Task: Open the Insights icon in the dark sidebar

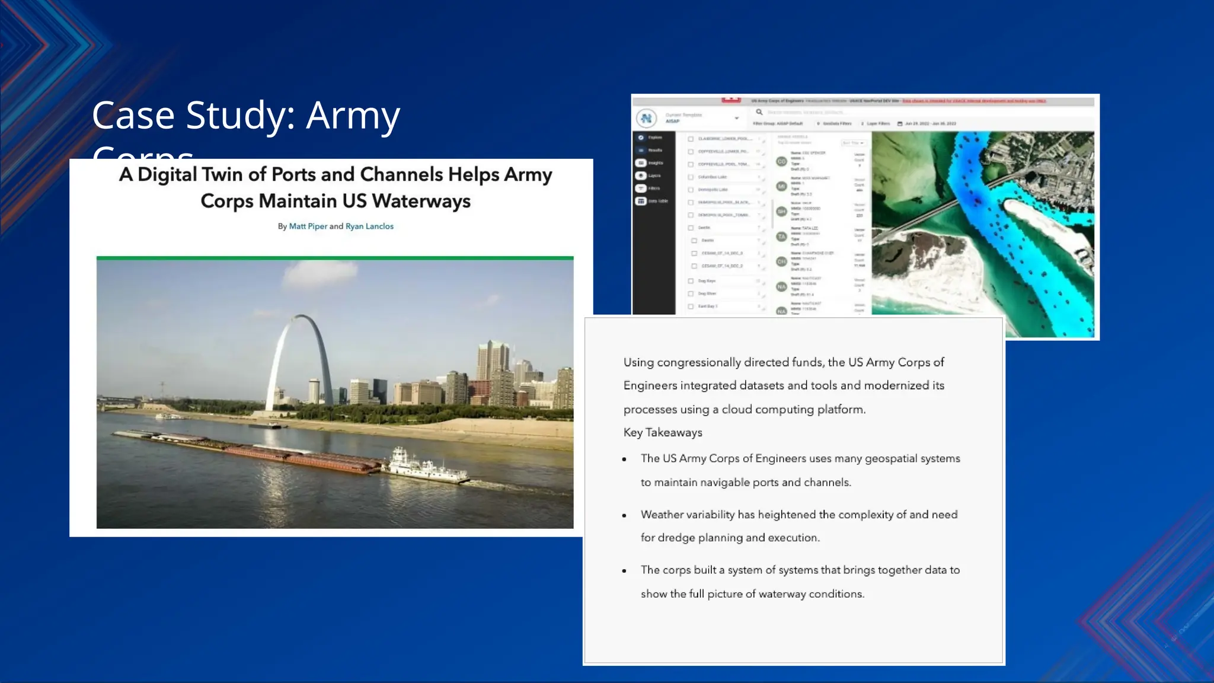Action: coord(641,163)
